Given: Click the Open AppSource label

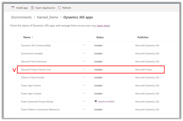Looking at the screenshot, I should click(x=45, y=8).
